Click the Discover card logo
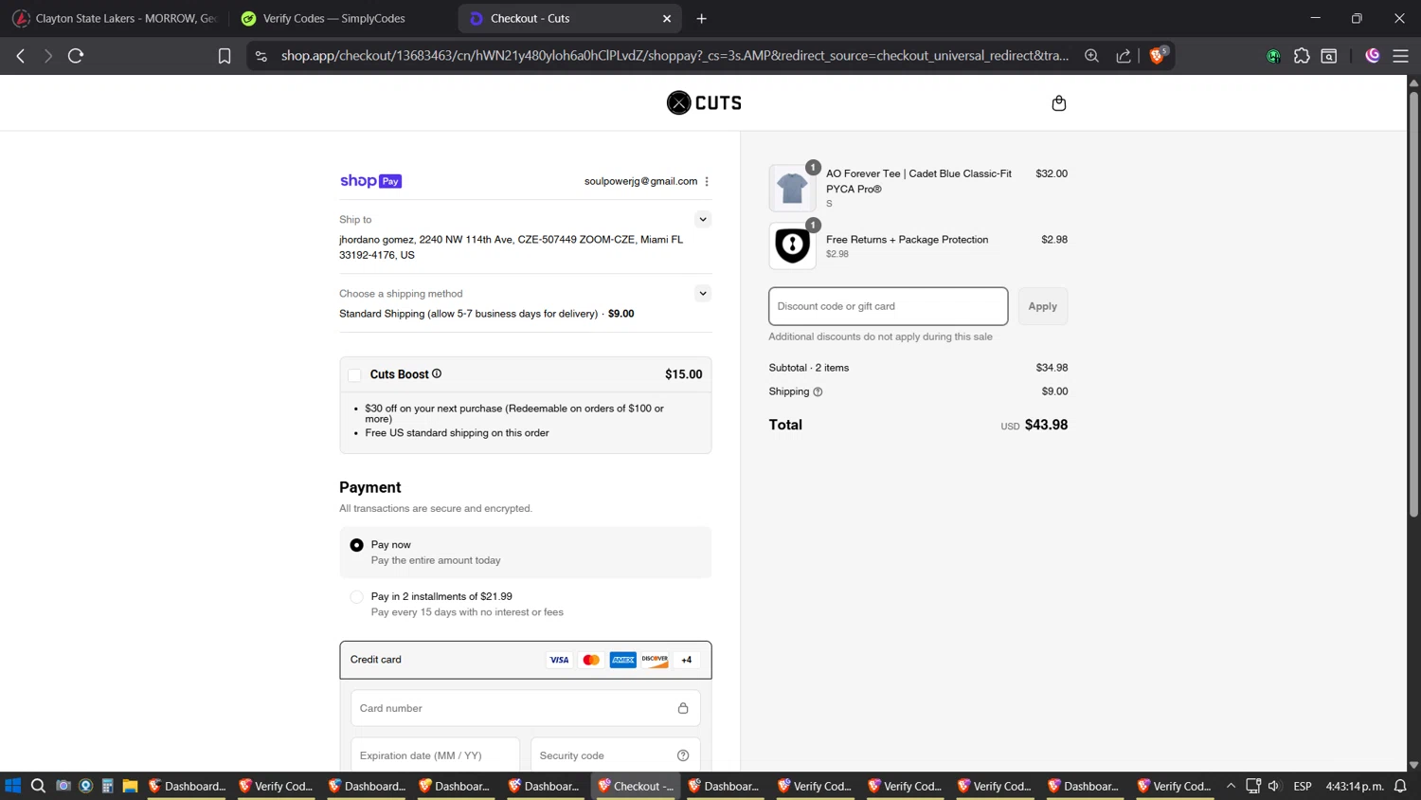 [655, 660]
